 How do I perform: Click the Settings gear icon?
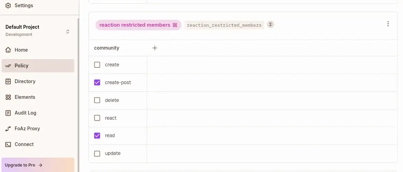8,5
